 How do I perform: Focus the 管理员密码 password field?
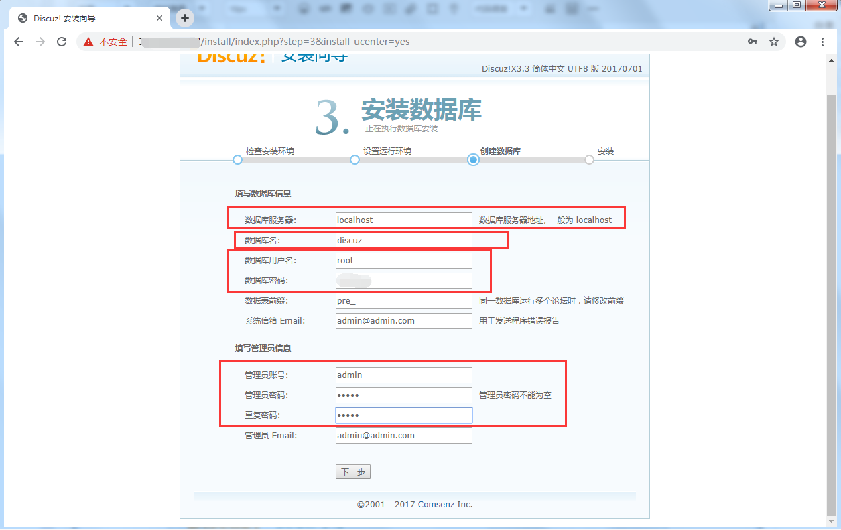click(403, 395)
